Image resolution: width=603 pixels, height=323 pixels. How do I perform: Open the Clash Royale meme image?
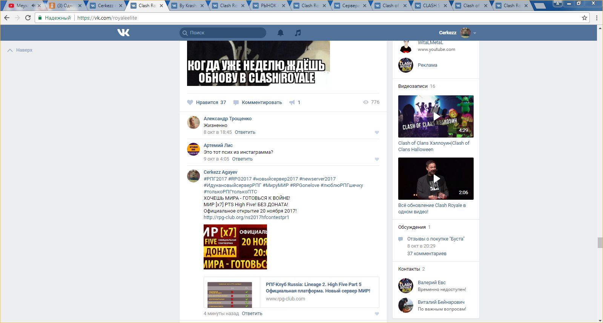pos(258,63)
